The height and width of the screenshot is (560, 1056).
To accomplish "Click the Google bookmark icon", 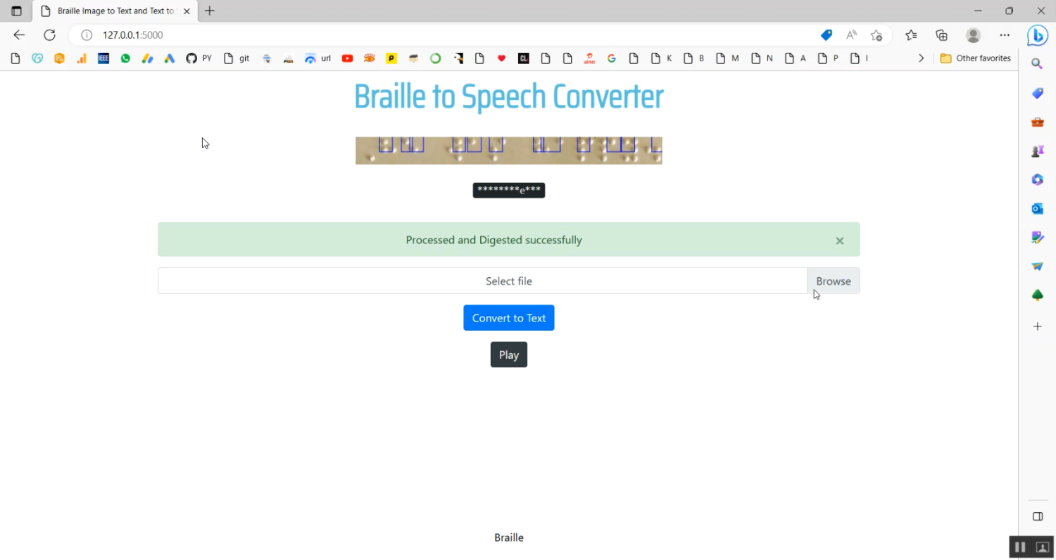I will coord(611,58).
